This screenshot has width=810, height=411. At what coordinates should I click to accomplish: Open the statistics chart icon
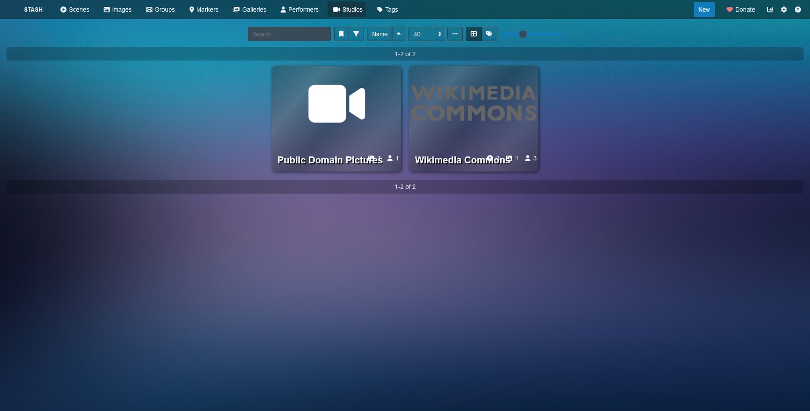tap(770, 10)
